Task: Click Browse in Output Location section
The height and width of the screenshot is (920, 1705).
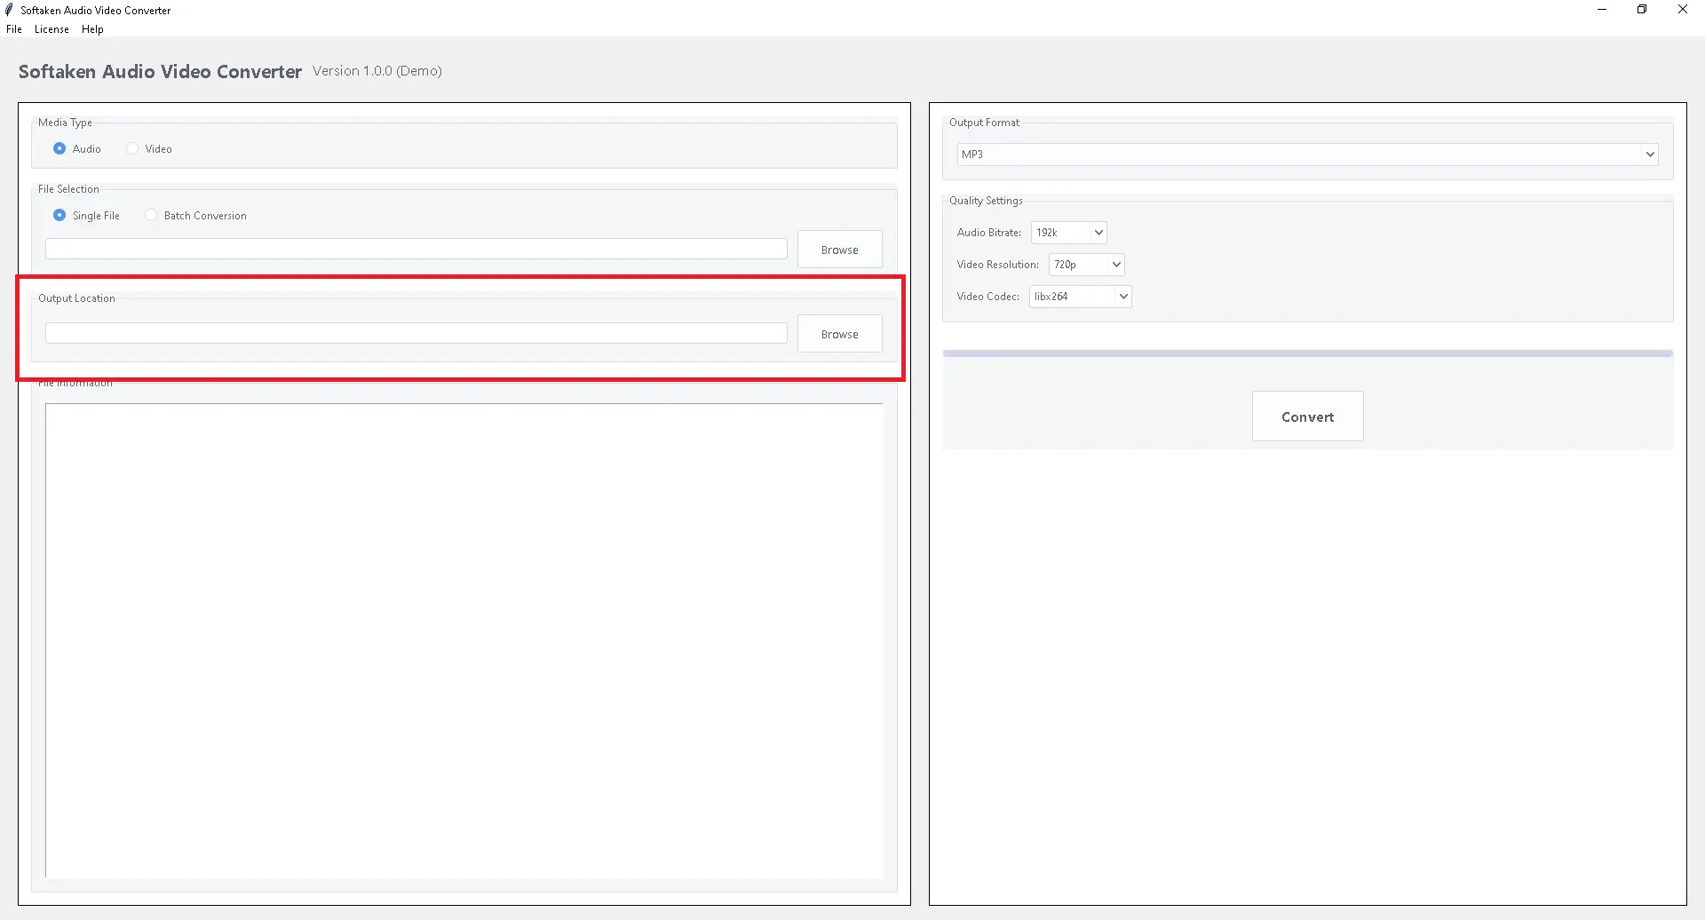Action: (x=839, y=334)
